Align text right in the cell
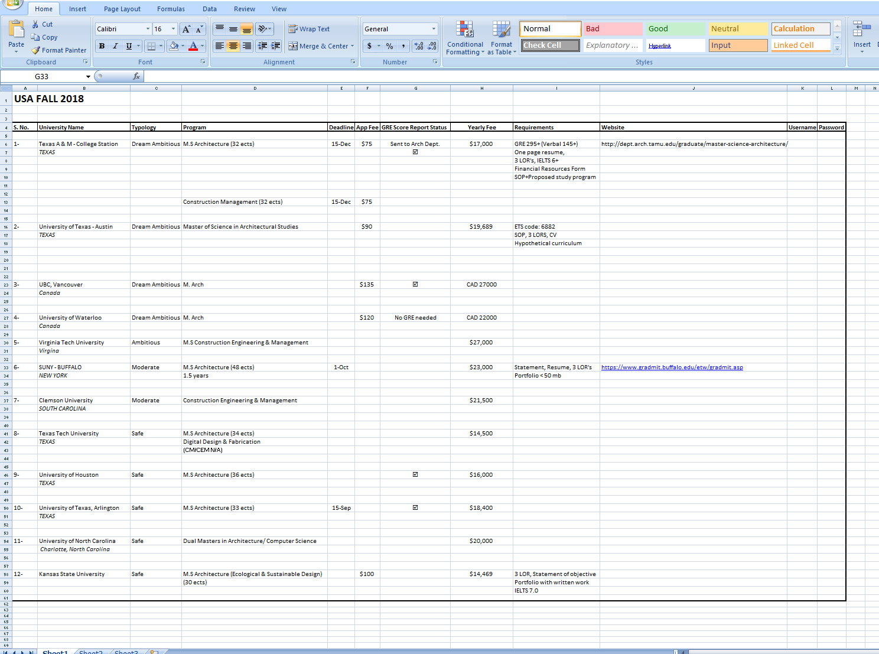The height and width of the screenshot is (654, 879). point(247,46)
